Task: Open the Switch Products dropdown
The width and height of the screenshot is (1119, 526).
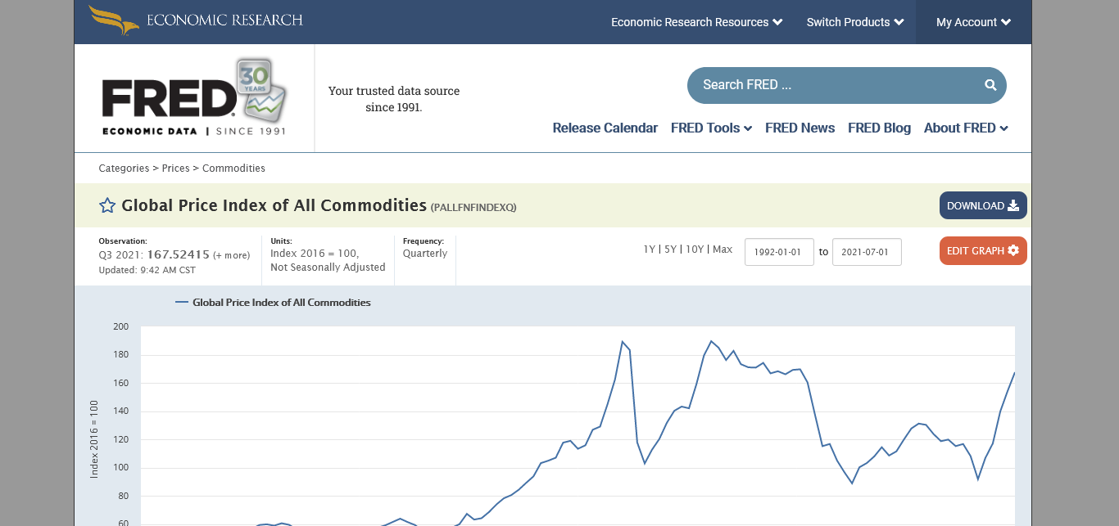Action: tap(854, 22)
